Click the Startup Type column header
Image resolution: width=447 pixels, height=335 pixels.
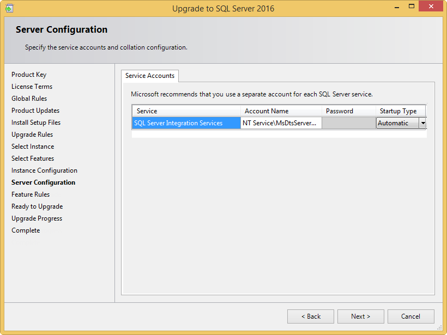point(401,111)
